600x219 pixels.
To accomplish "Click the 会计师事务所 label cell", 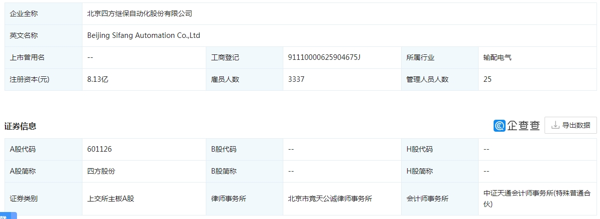I will pos(427,199).
